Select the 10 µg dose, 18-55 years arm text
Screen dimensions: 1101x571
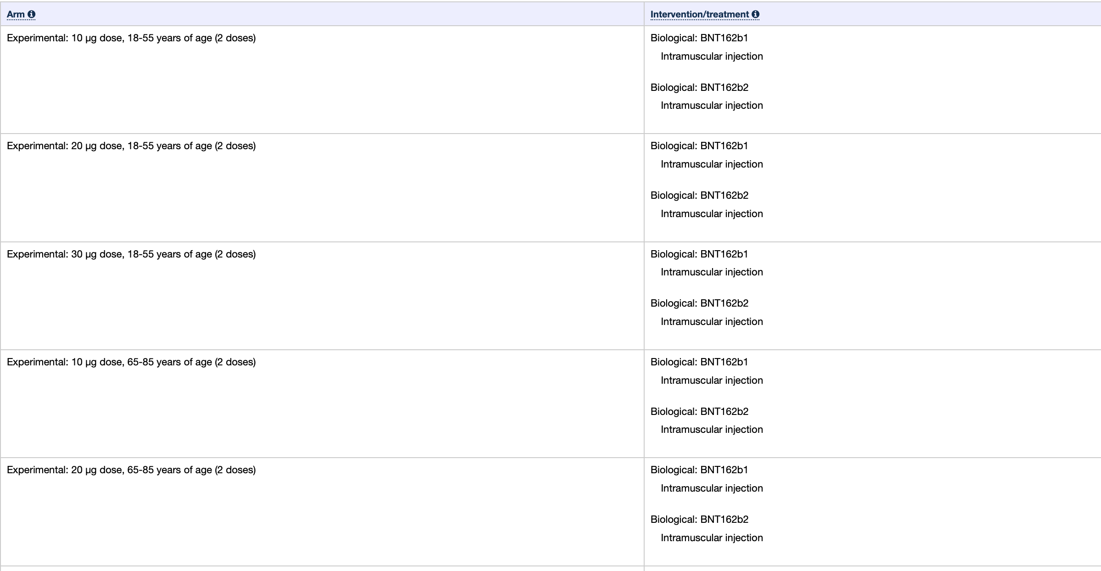click(x=131, y=38)
